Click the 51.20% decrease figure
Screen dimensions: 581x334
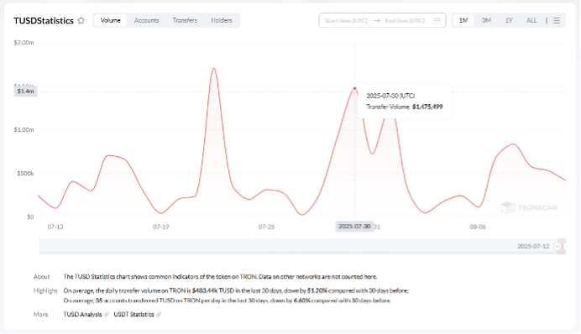pos(317,291)
